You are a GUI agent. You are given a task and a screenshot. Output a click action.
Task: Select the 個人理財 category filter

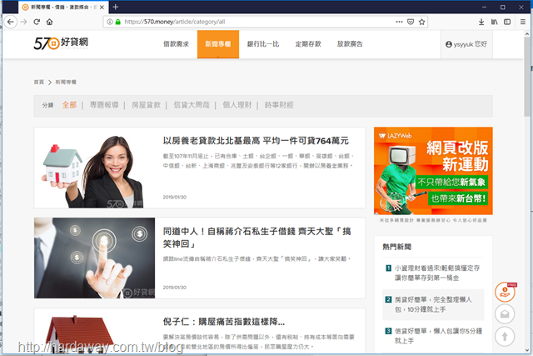point(237,105)
